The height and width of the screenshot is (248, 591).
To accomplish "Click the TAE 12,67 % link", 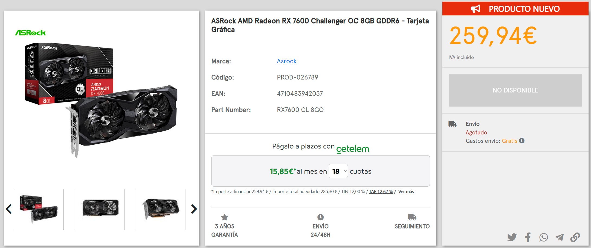I will pos(381,191).
